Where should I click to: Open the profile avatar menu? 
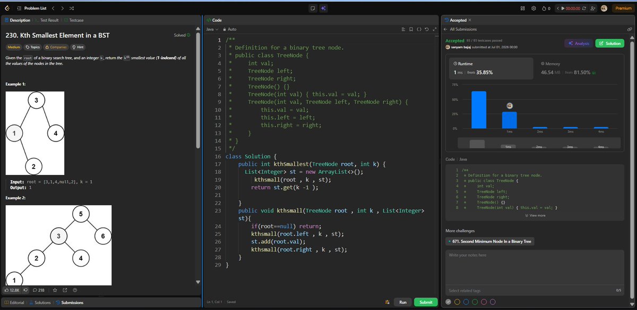tap(604, 8)
